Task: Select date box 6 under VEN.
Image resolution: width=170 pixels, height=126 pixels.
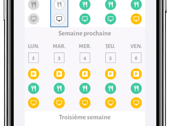Action: pyautogui.click(x=136, y=58)
